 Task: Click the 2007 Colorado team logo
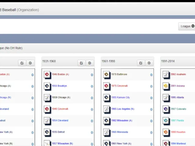(166, 109)
